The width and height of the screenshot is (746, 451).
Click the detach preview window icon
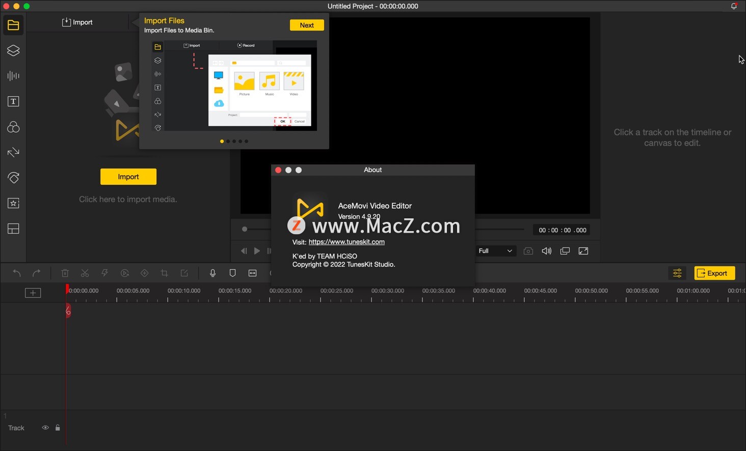(565, 251)
